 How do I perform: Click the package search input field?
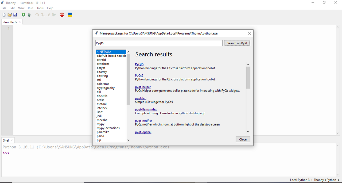coord(159,43)
